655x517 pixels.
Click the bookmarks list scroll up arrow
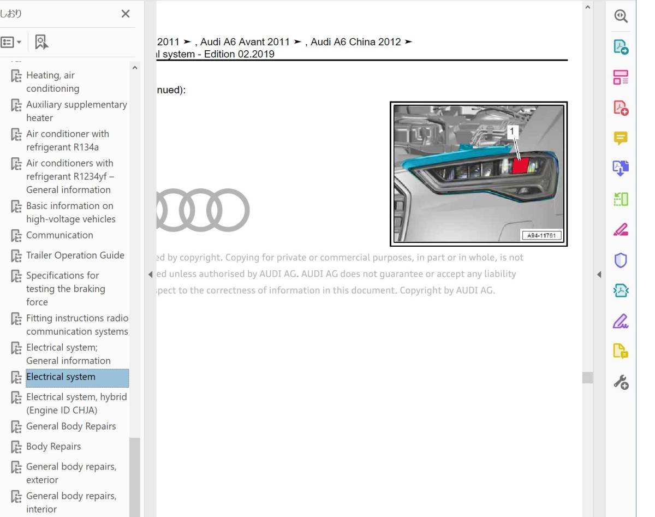[135, 68]
